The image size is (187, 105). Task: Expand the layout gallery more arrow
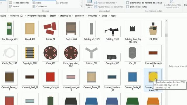(81, 6)
